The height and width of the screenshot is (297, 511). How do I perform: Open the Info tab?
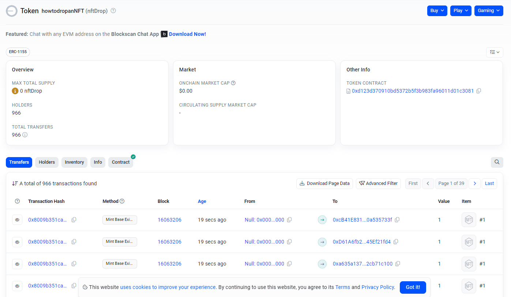[x=98, y=162]
